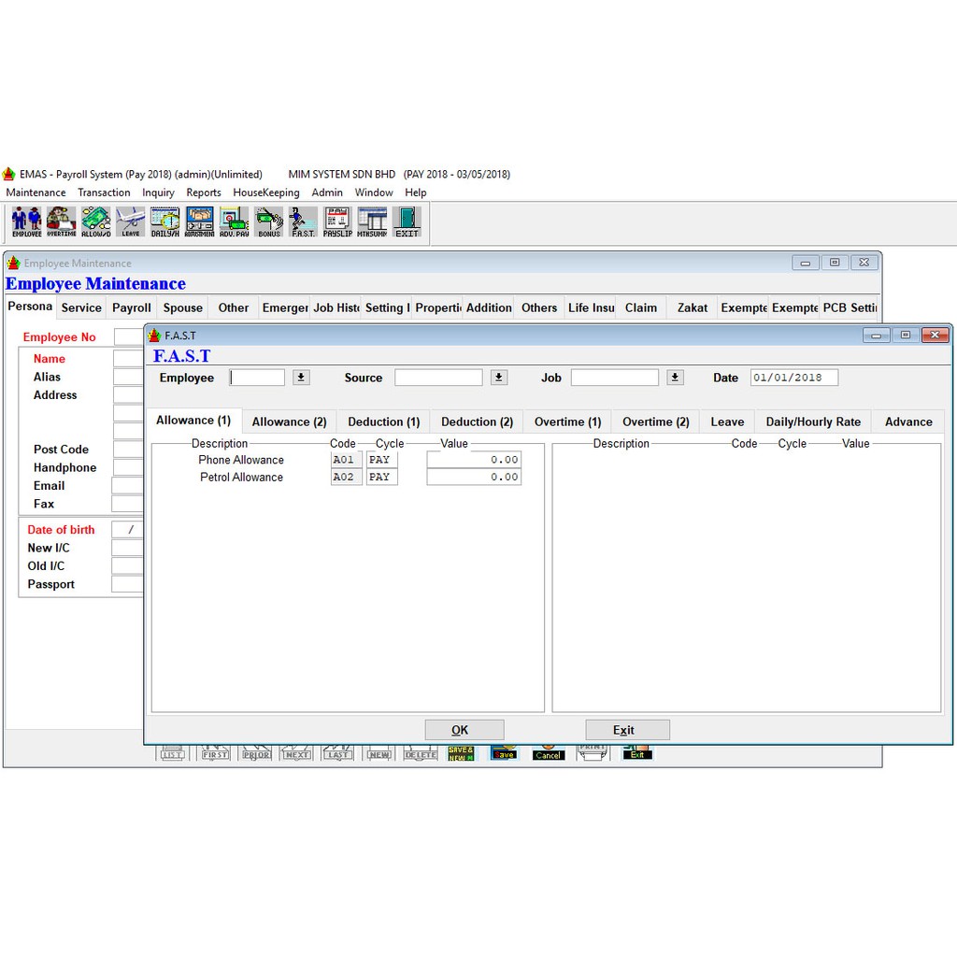The image size is (957, 957).
Task: Expand the Job lookup dropdown
Action: point(676,378)
